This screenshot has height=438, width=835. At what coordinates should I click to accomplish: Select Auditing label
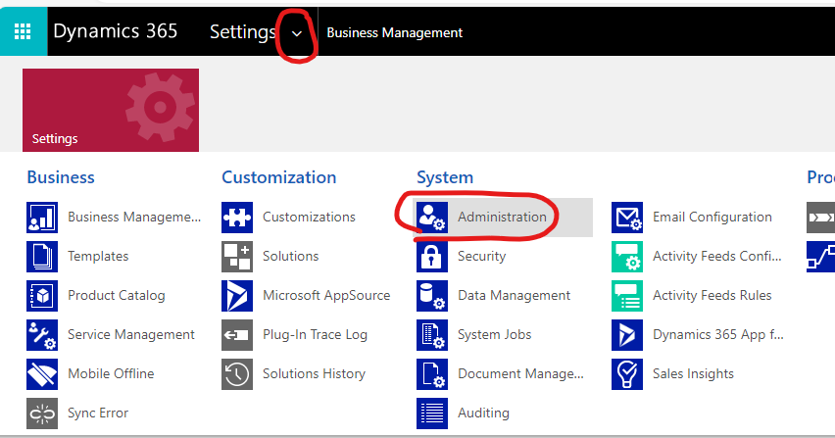[483, 413]
